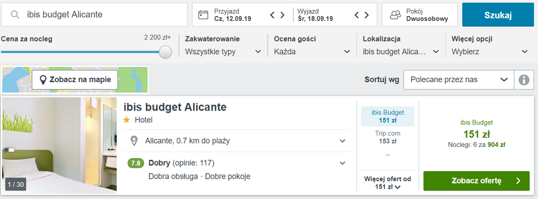Open Zakwaterowanie Wszystkie typy dropdown
Image resolution: width=538 pixels, height=199 pixels.
(223, 52)
